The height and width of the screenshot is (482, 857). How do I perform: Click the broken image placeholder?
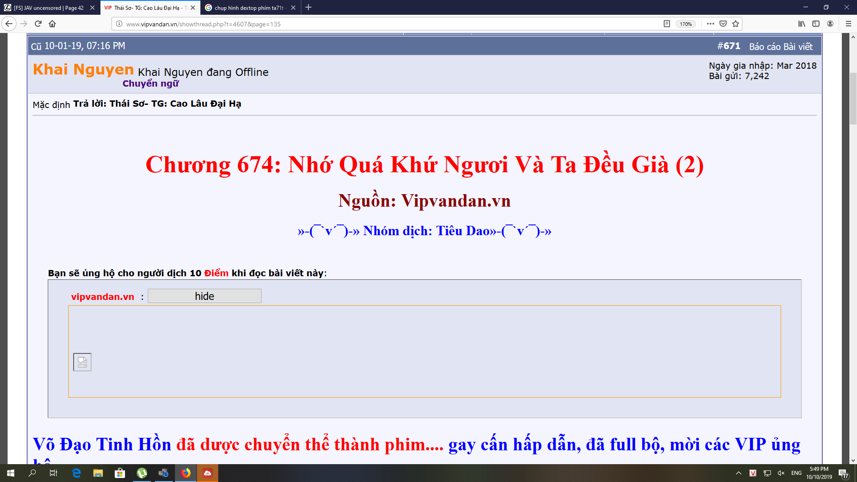pyautogui.click(x=82, y=362)
